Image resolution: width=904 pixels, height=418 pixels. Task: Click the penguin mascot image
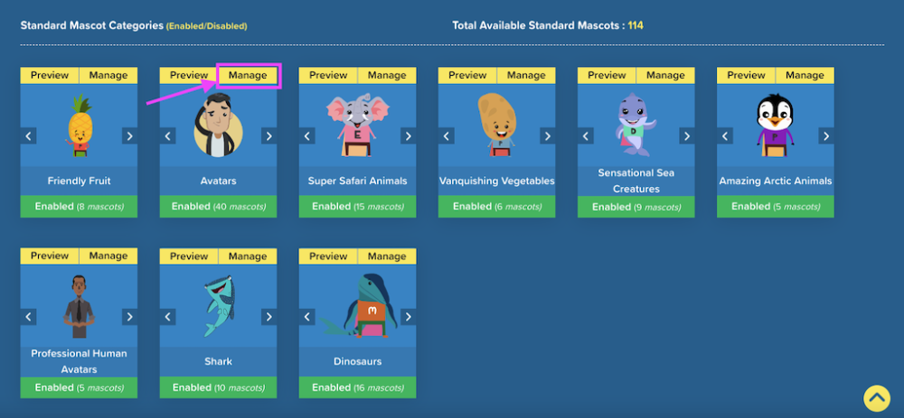(x=776, y=125)
